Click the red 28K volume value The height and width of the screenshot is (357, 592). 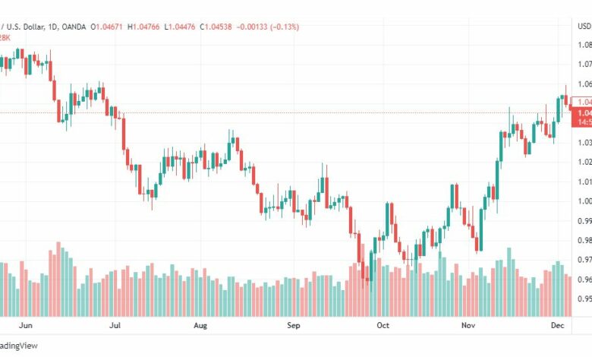pyautogui.click(x=5, y=38)
